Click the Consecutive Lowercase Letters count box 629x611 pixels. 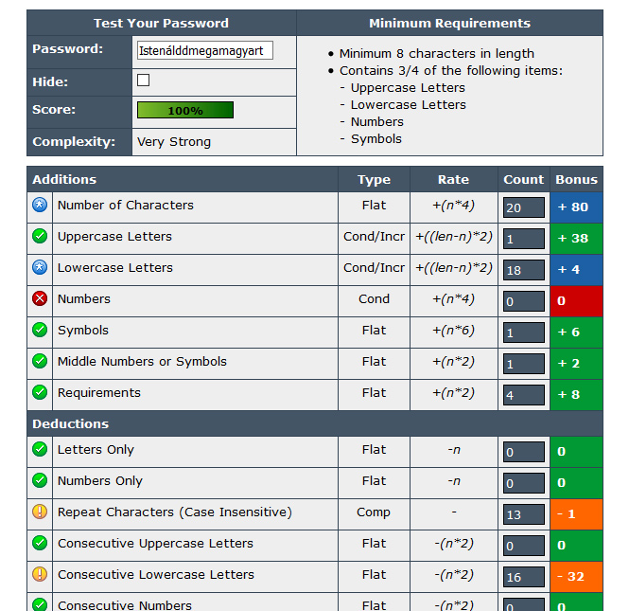point(523,577)
